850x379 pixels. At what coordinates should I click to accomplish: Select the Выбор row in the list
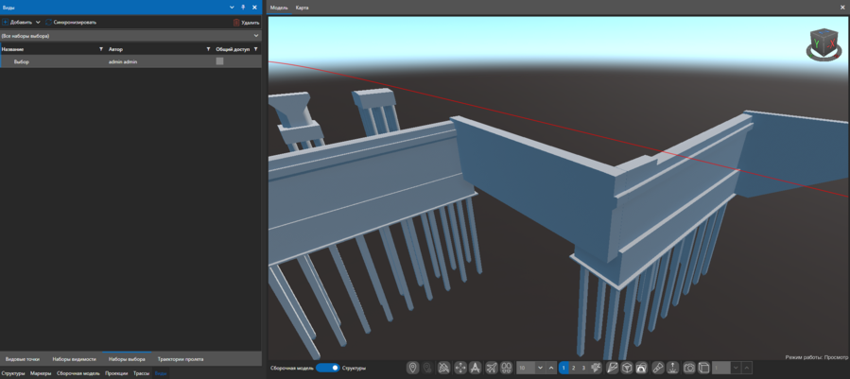point(57,61)
